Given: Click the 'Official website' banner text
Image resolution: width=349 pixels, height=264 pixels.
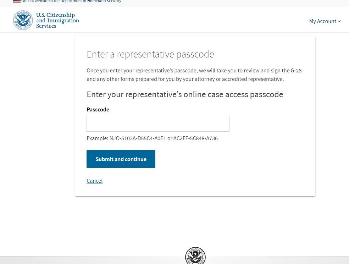Looking at the screenshot, I should (71, 1).
